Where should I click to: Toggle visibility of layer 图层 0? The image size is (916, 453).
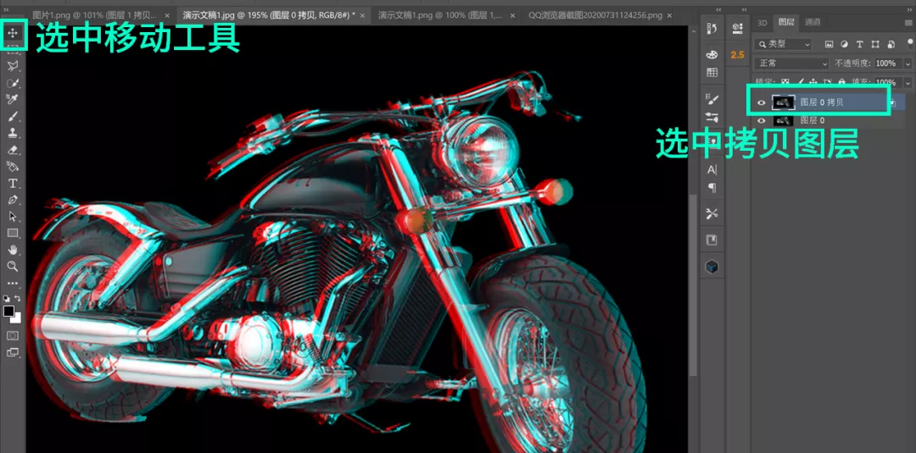pyautogui.click(x=761, y=121)
